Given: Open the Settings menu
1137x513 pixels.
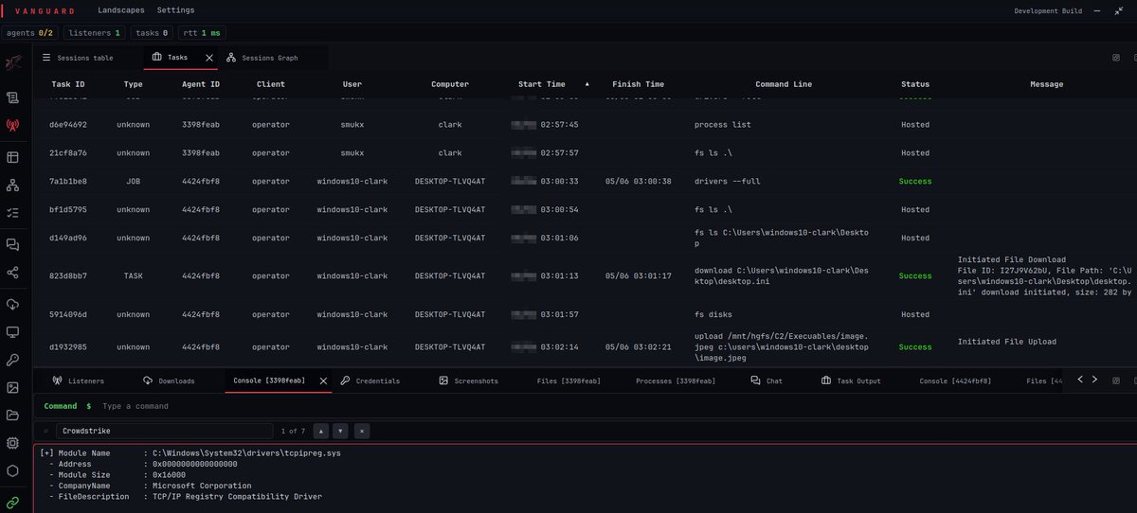Looking at the screenshot, I should tap(176, 10).
